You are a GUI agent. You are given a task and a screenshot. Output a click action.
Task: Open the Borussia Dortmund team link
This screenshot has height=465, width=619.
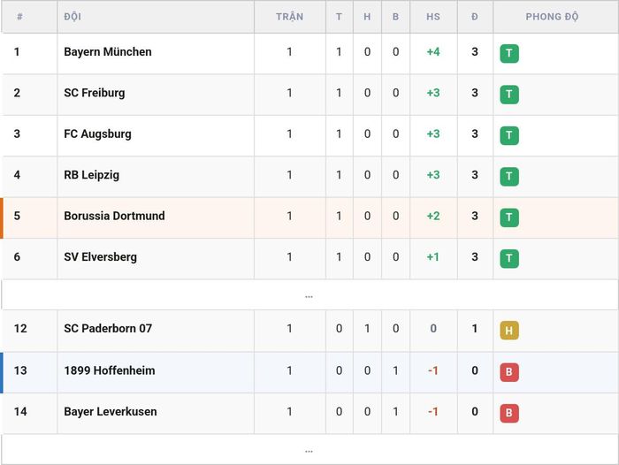[114, 216]
